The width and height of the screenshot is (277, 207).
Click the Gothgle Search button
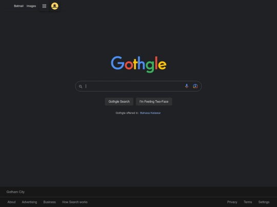click(119, 102)
